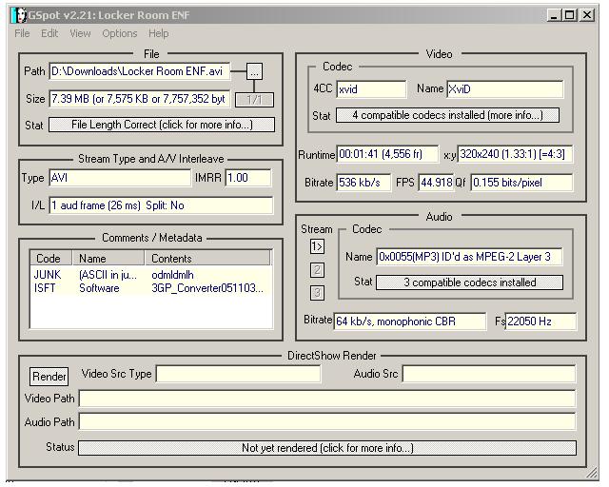
Task: Open the Options menu
Action: [x=120, y=33]
